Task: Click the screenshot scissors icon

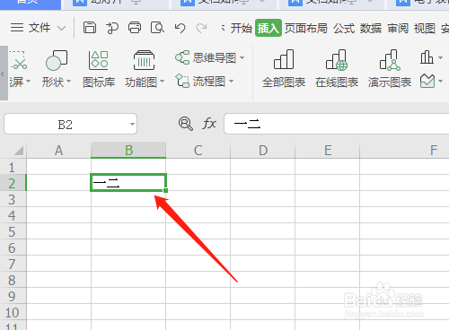Action: 19,61
